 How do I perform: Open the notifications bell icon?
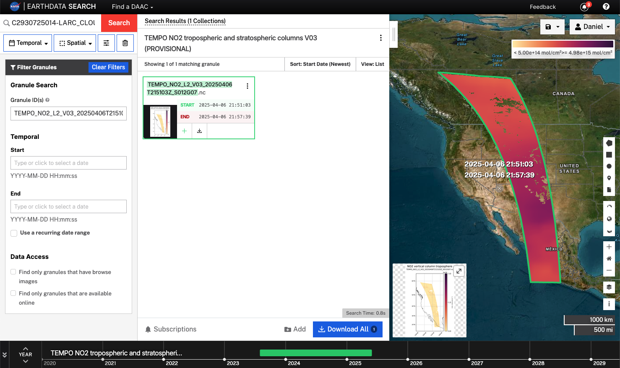pos(584,7)
